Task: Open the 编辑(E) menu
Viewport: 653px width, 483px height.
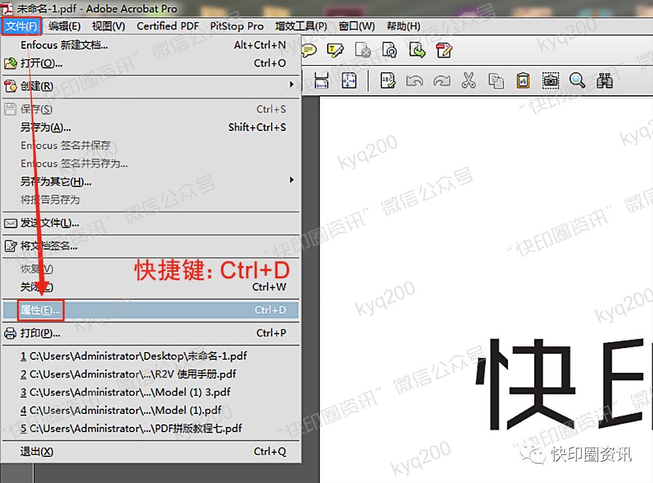Action: pyautogui.click(x=65, y=26)
